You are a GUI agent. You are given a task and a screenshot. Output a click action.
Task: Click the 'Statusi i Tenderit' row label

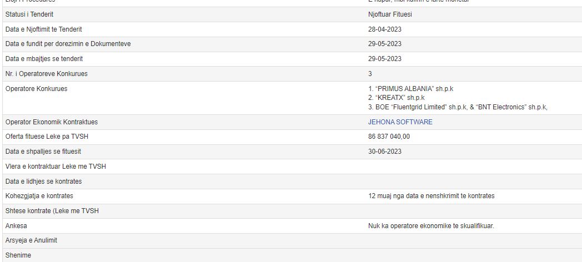33,14
